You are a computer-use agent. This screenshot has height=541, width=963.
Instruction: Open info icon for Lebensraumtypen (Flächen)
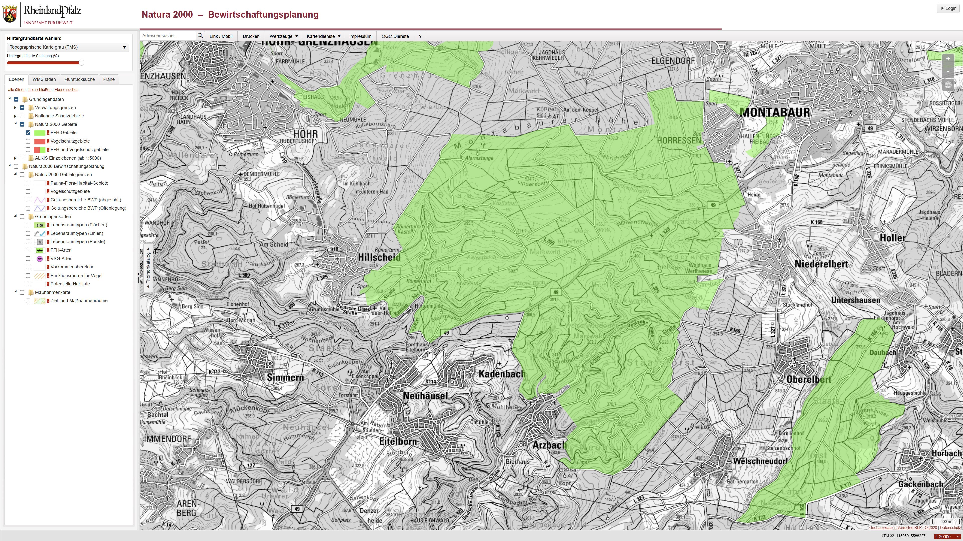[x=48, y=225]
